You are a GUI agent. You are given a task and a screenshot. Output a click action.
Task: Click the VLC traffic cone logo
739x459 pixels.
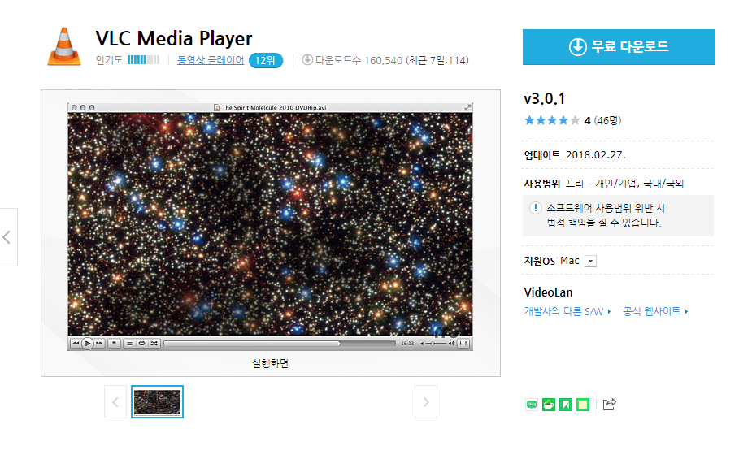click(x=64, y=46)
